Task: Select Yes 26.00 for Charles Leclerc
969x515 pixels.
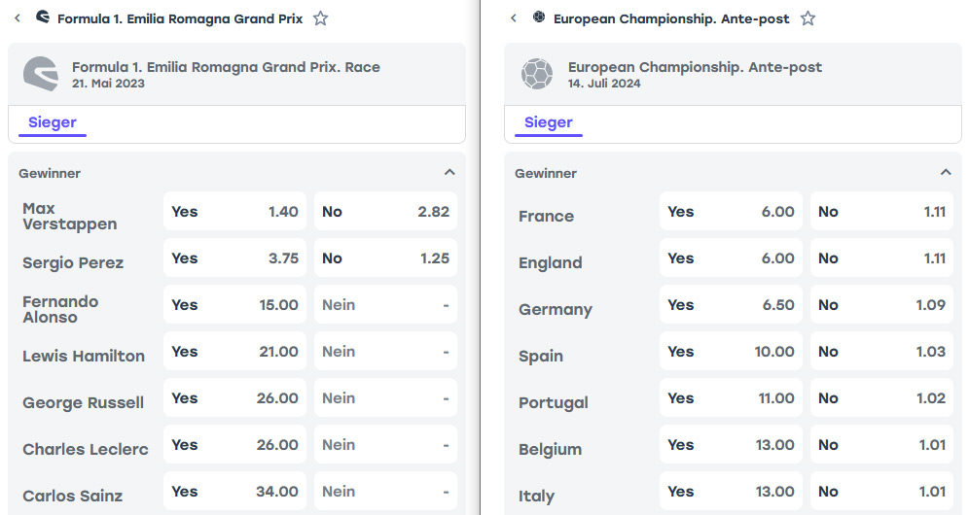Action: 234,445
